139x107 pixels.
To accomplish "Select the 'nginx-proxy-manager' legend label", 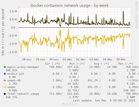I will pos(23,67).
